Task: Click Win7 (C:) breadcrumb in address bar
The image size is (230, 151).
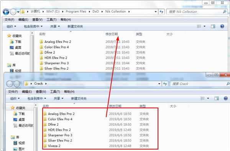Action: click(x=53, y=12)
